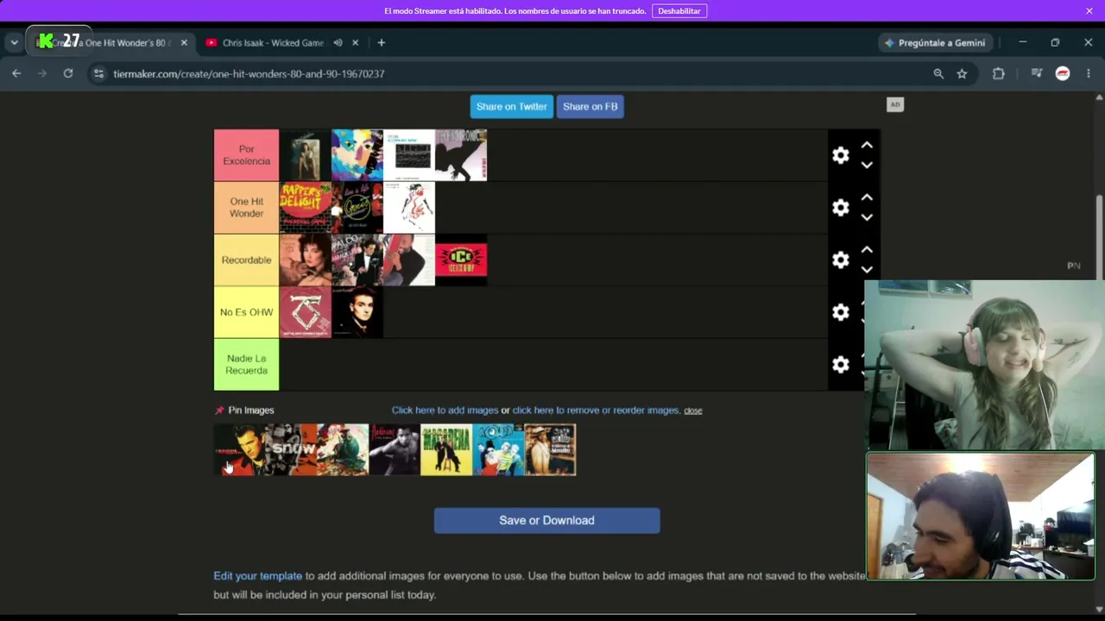Move Por Excelencia tier down with arrow
1105x621 pixels.
[867, 165]
